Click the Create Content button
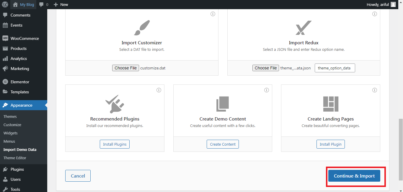Screen dimensions: 403x192 click(223, 144)
